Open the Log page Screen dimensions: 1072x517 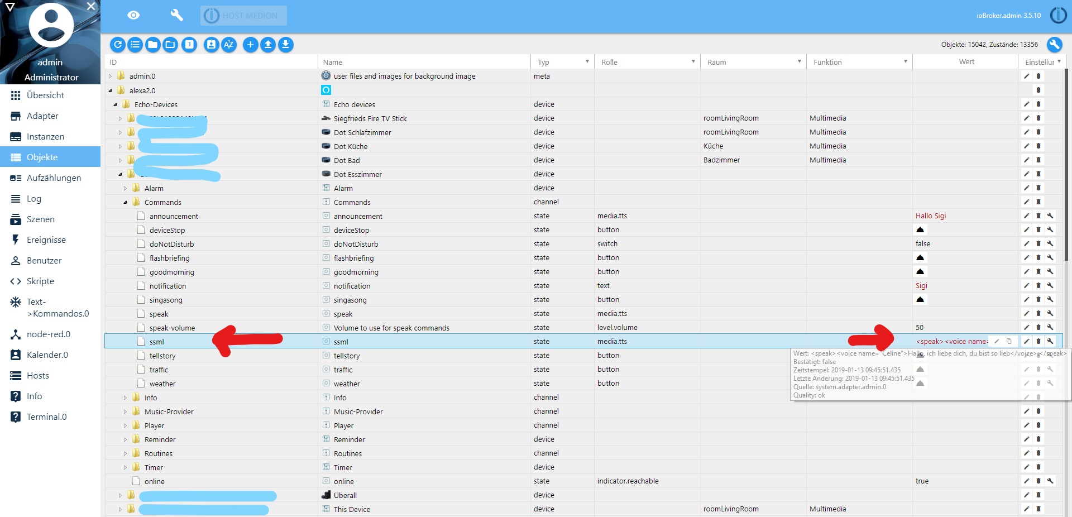point(50,199)
